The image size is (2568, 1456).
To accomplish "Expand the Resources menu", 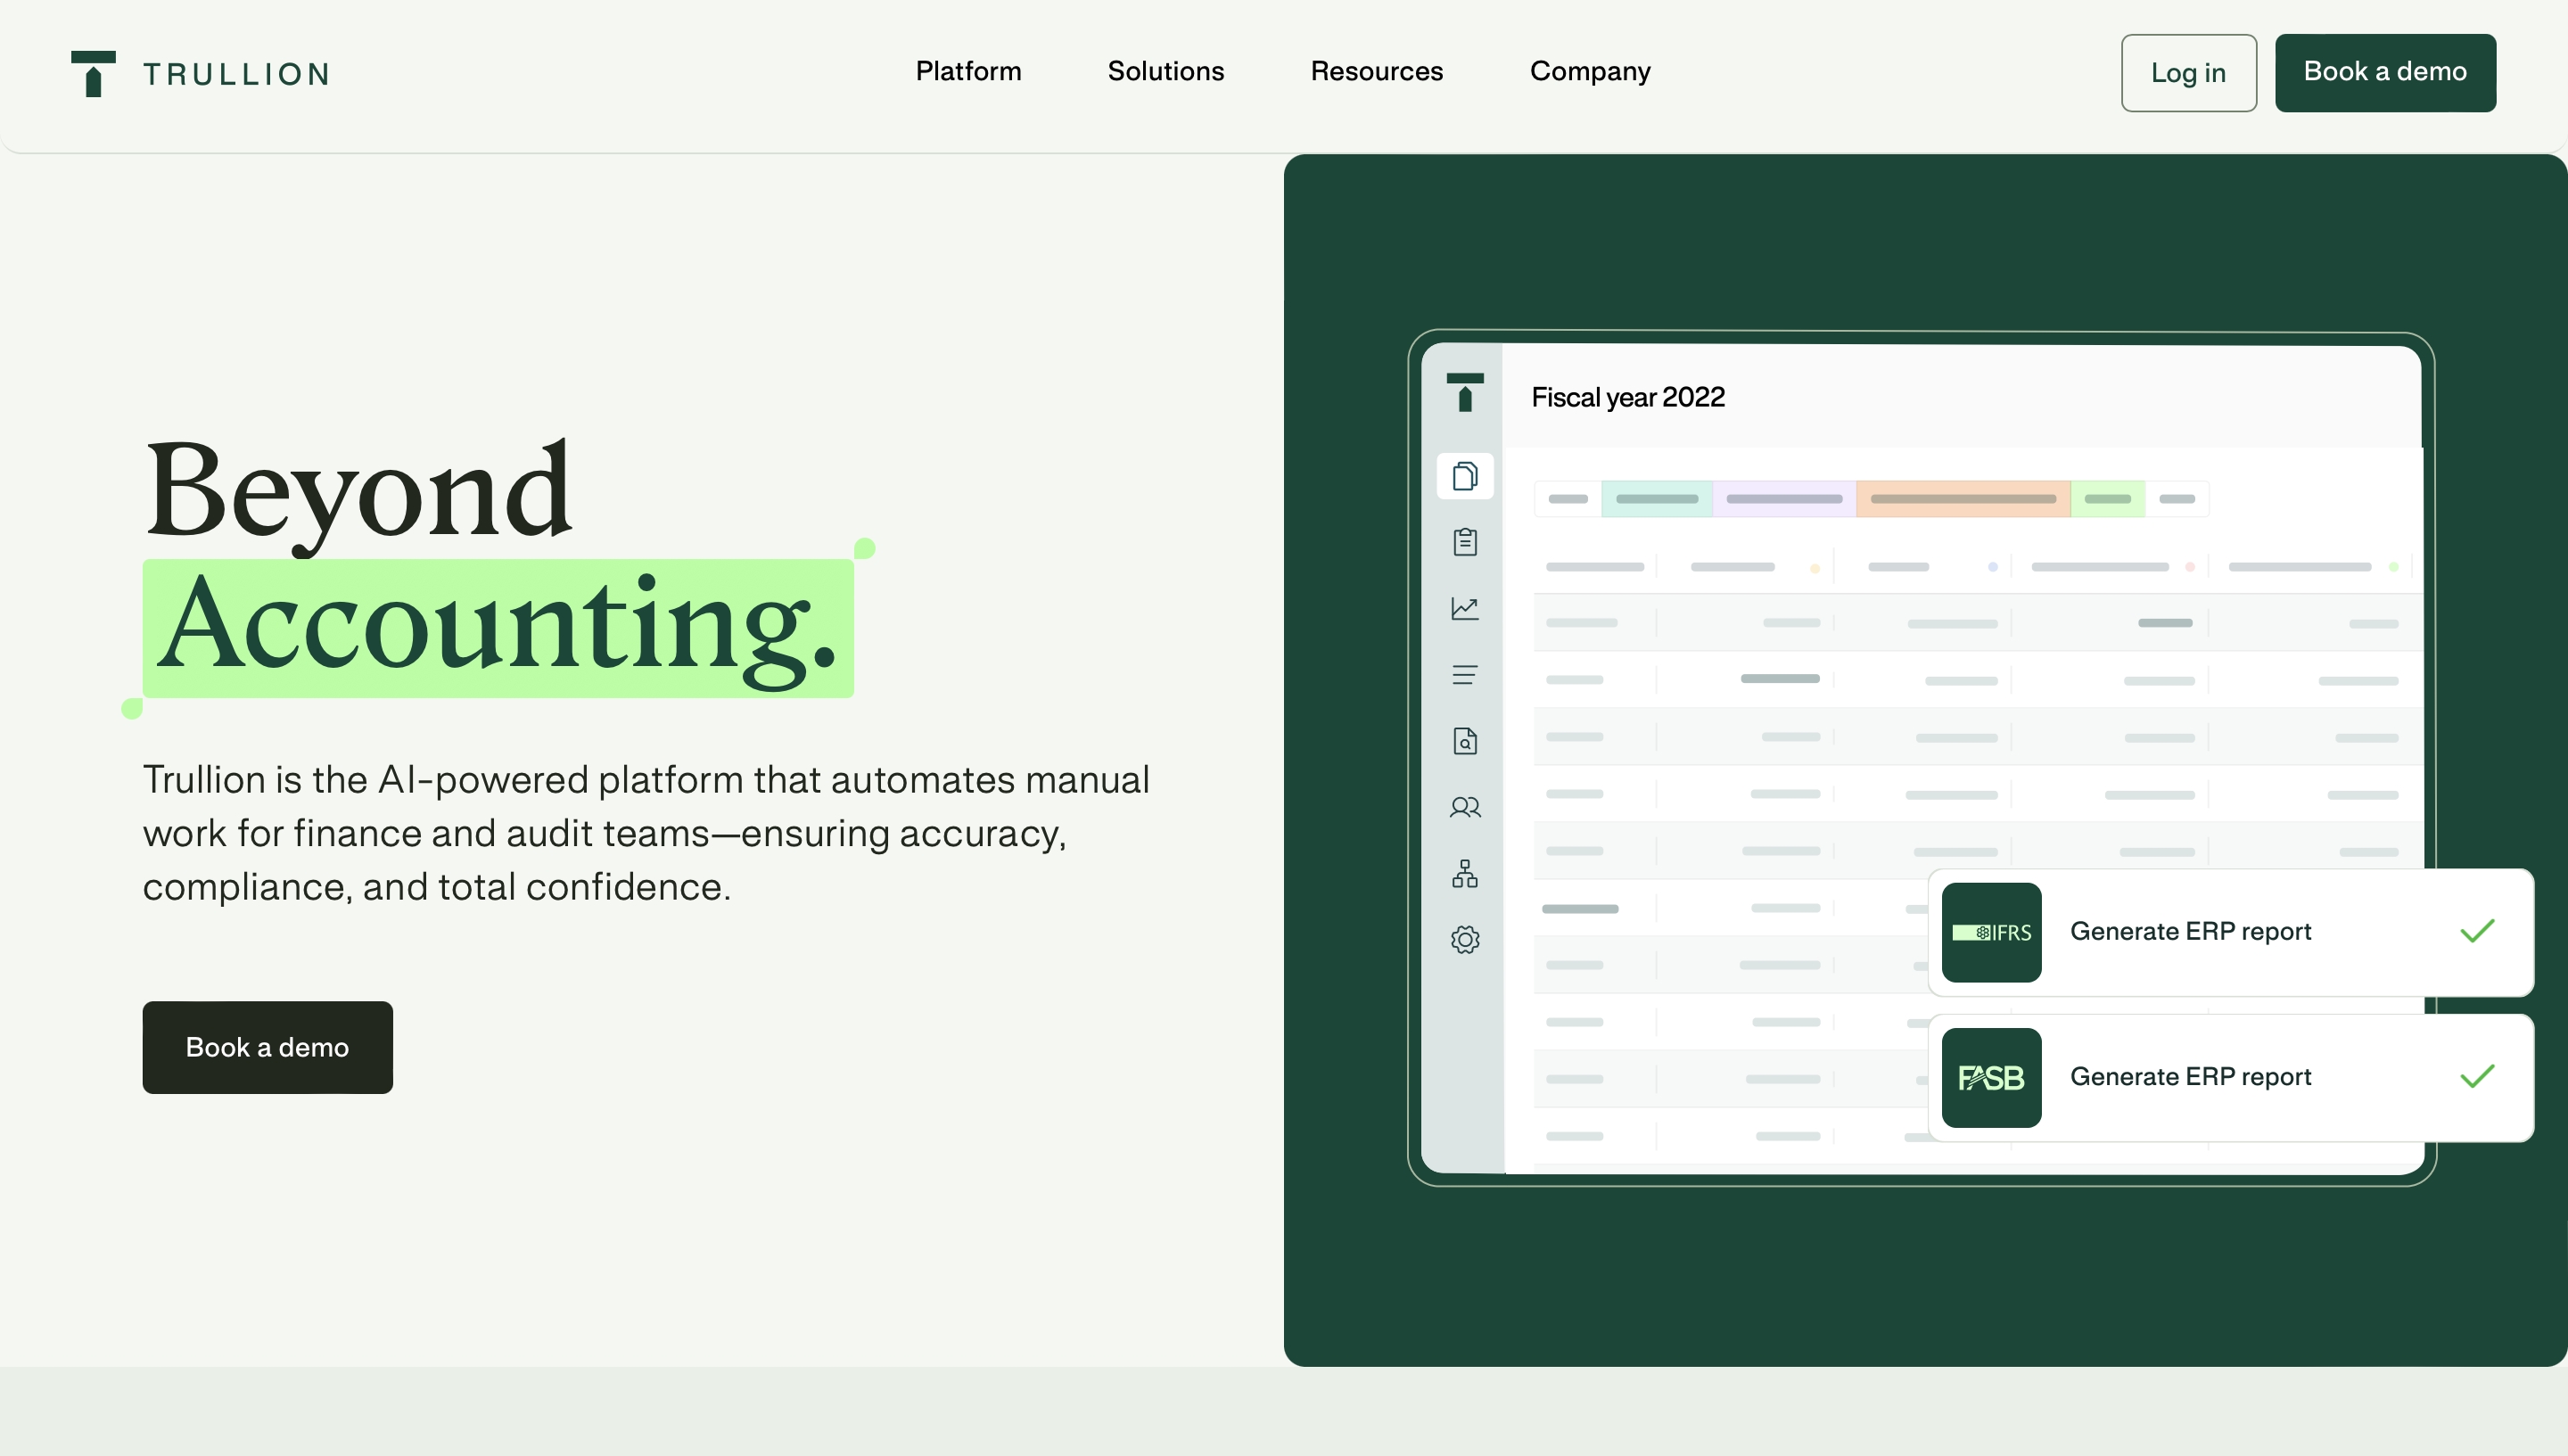I will point(1376,72).
